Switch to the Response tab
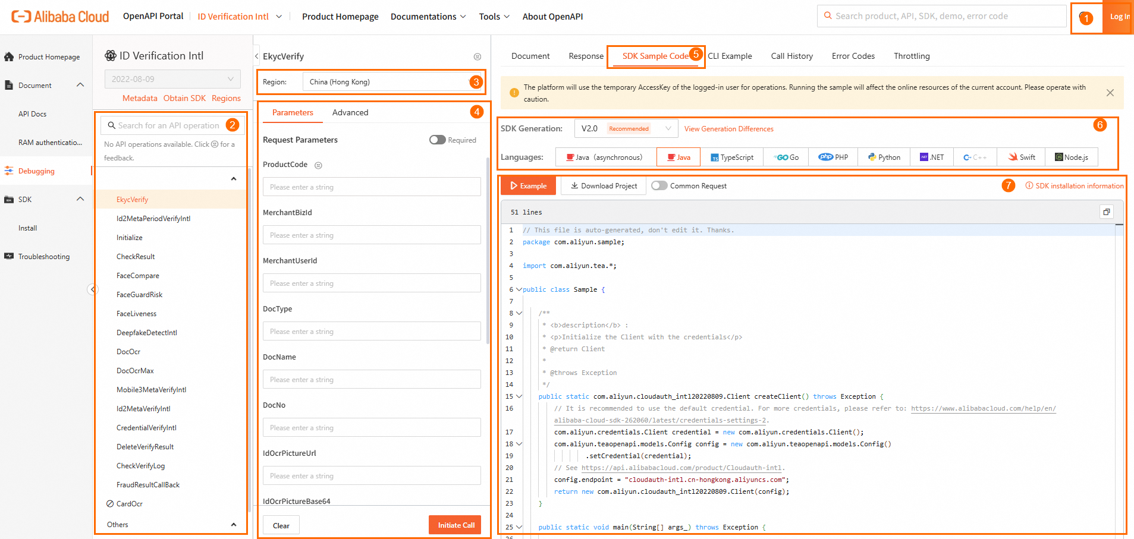This screenshot has height=539, width=1134. [586, 56]
